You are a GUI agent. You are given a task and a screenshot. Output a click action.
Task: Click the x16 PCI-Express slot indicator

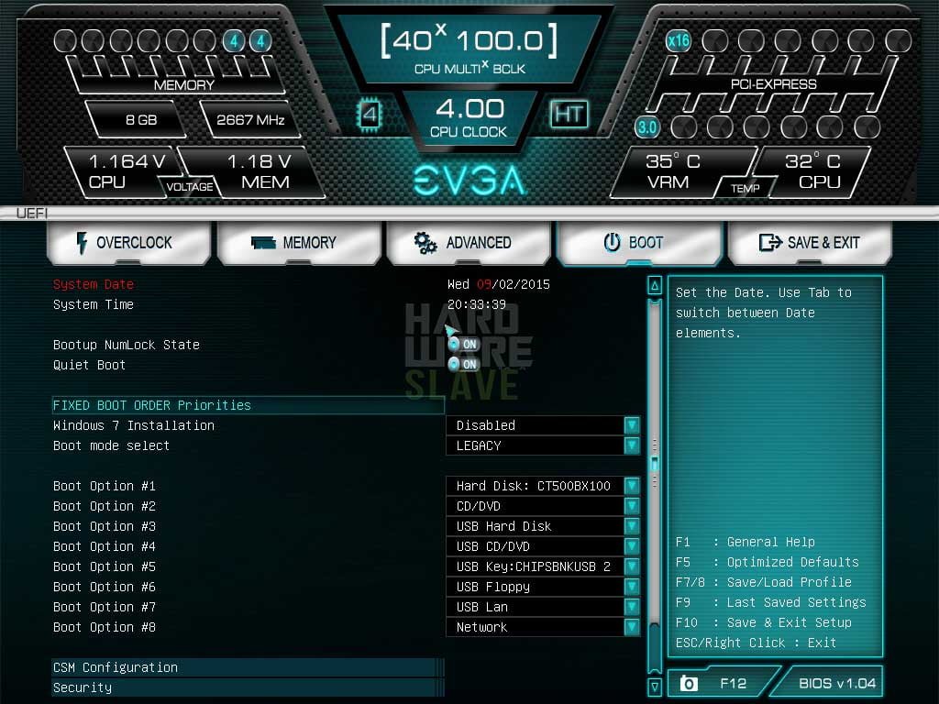(x=678, y=40)
